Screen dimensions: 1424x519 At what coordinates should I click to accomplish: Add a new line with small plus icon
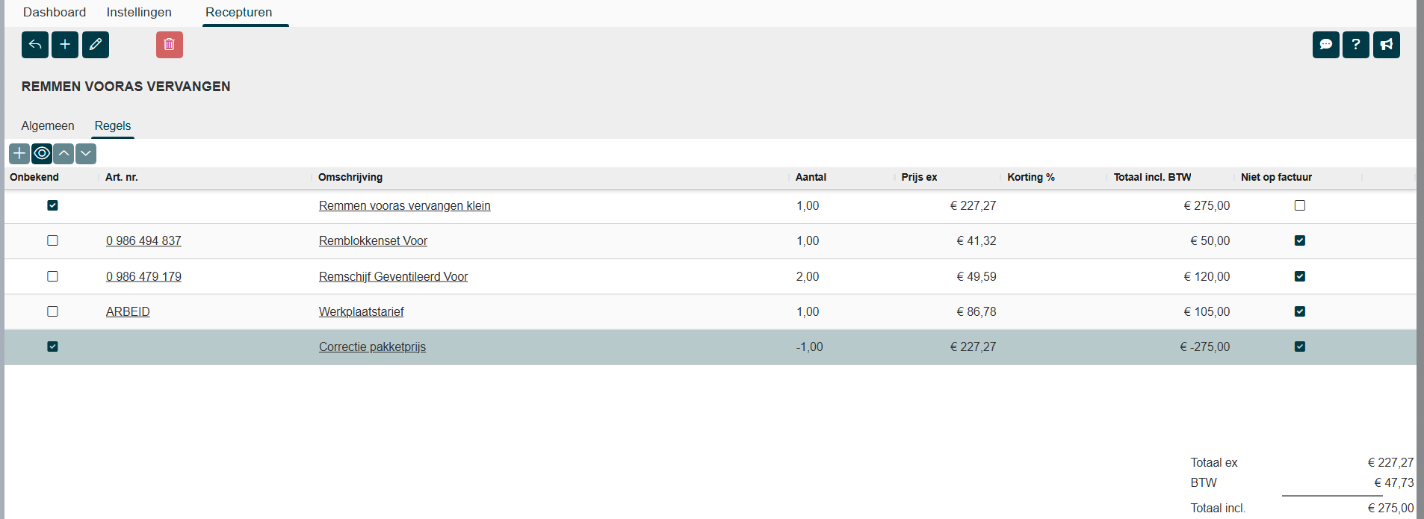point(19,154)
